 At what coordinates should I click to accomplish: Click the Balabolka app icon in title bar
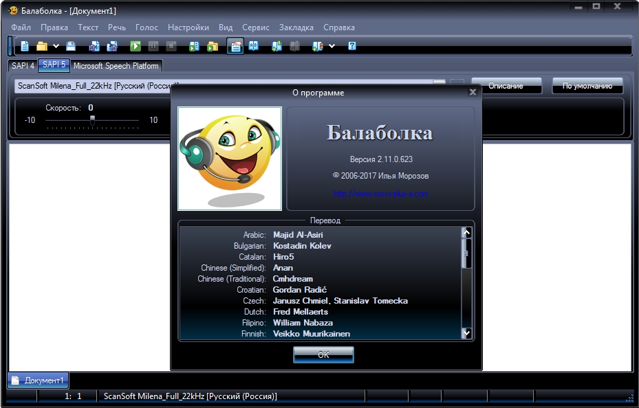click(x=13, y=10)
